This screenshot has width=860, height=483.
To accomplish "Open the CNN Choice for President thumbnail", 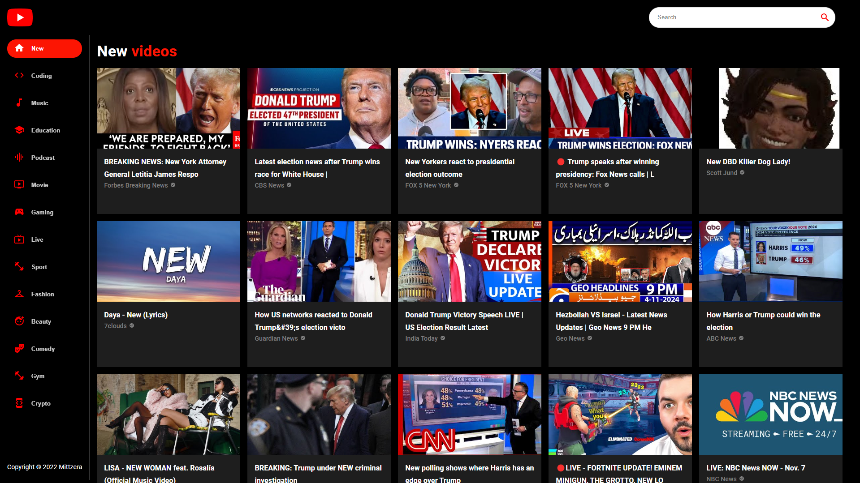I will [470, 415].
